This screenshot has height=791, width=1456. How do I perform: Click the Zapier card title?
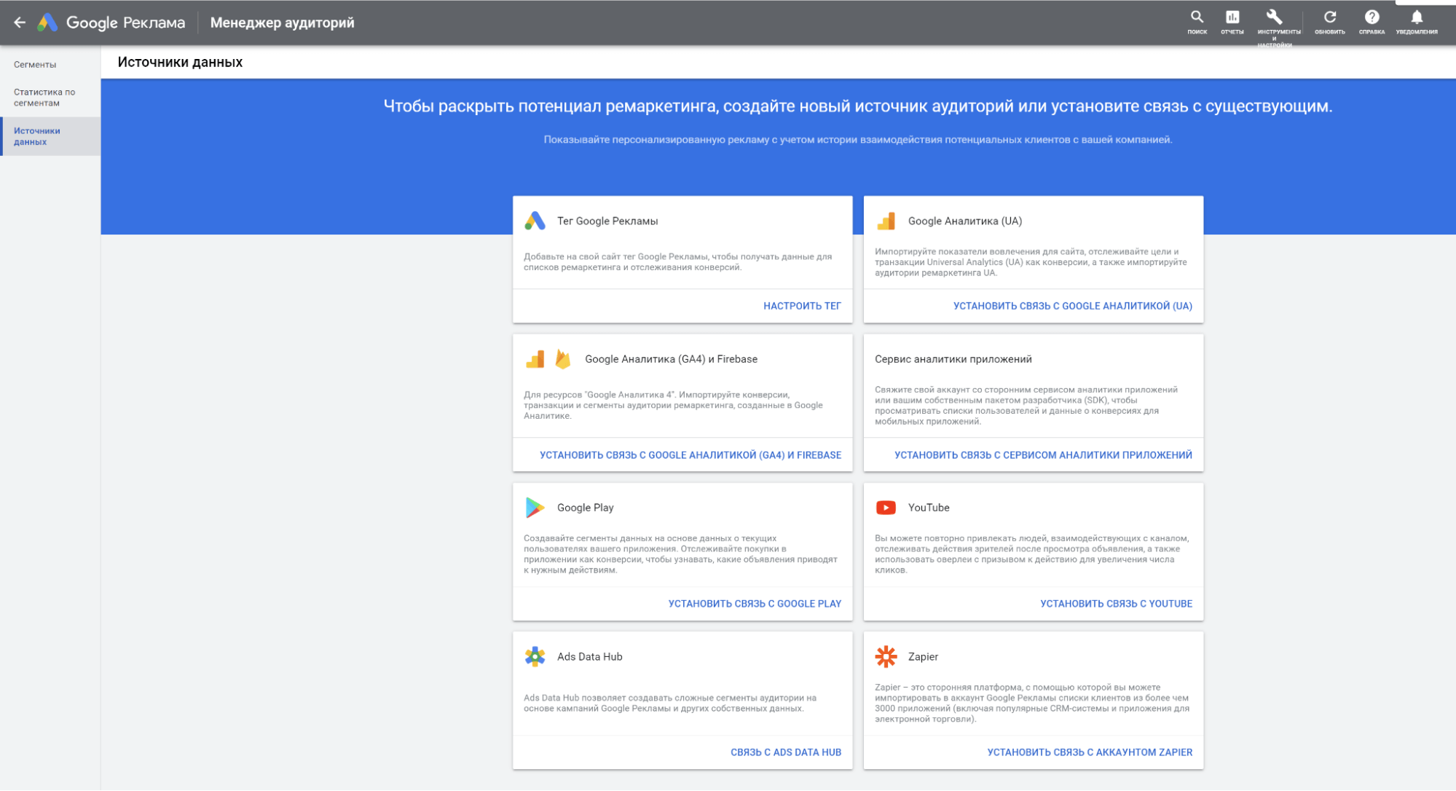coord(923,656)
